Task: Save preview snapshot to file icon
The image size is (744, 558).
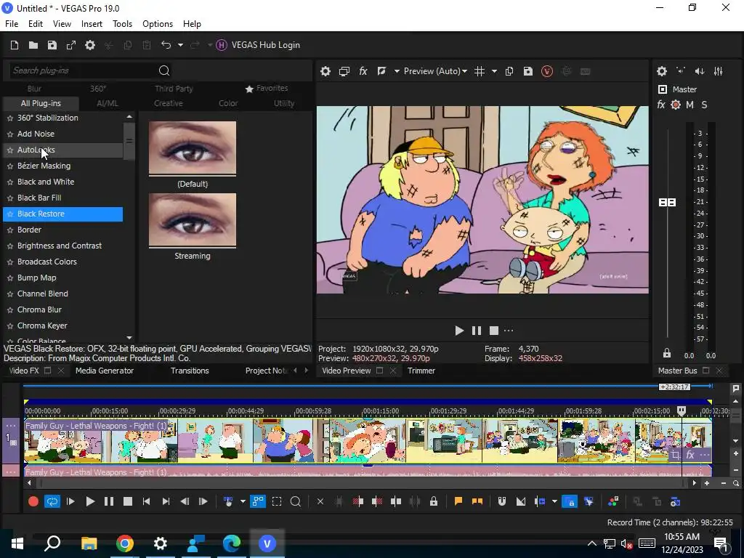Action: tap(528, 71)
